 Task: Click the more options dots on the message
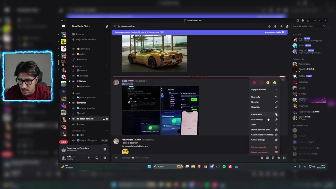pyautogui.click(x=283, y=79)
